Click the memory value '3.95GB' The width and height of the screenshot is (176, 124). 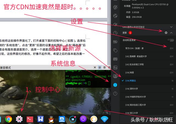(135, 12)
